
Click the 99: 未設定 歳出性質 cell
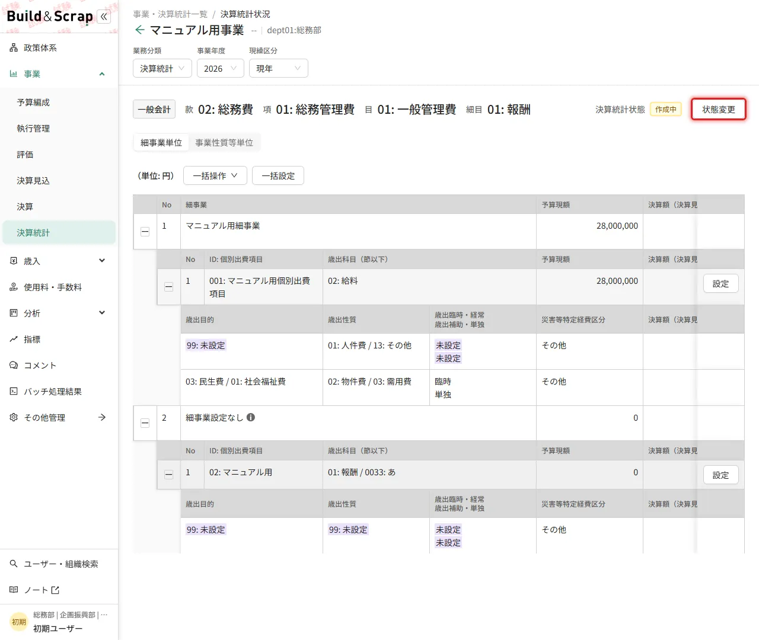click(x=376, y=536)
